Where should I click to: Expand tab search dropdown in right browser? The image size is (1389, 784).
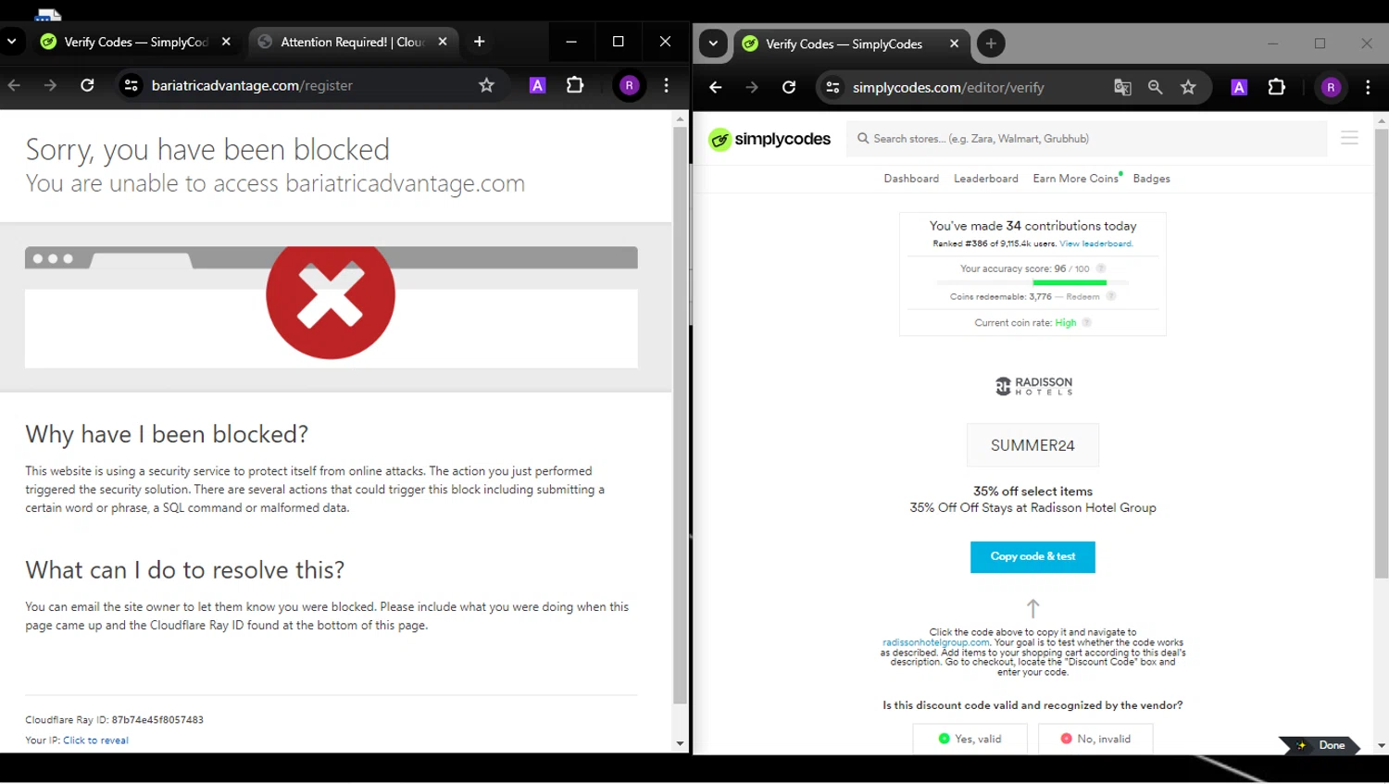click(x=713, y=44)
